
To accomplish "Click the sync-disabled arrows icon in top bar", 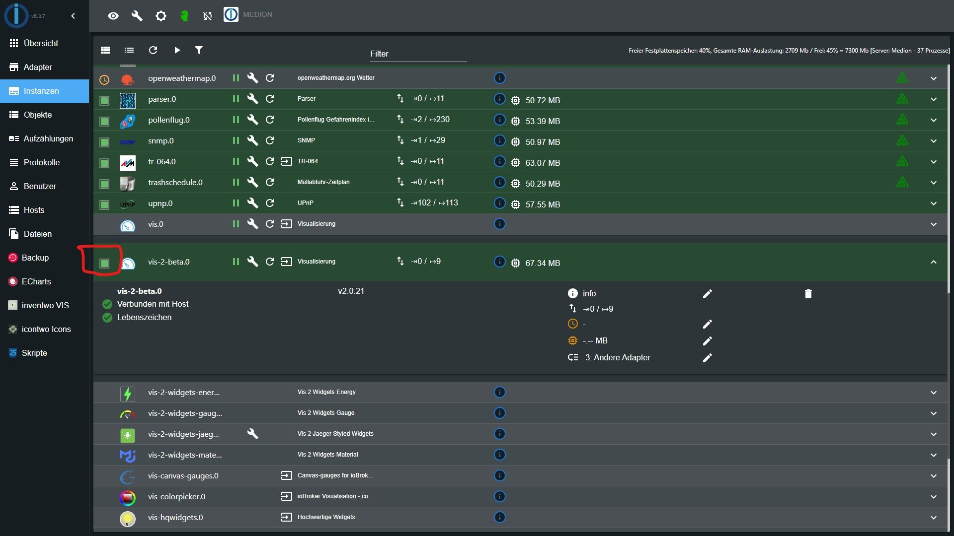I will click(x=208, y=16).
